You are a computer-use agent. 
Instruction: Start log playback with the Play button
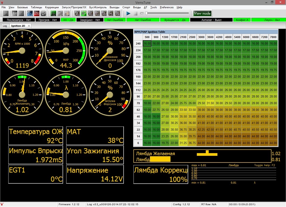[128, 13]
